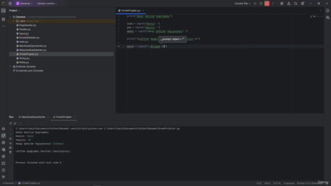This screenshot has width=331, height=186.
Task: Show more tool windows ellipsis
Action: [x=4, y=26]
